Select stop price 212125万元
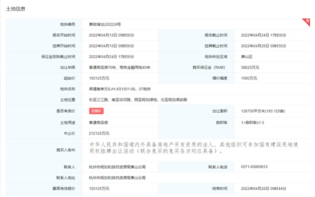Viewport: 315px width, 197px height. (99, 134)
